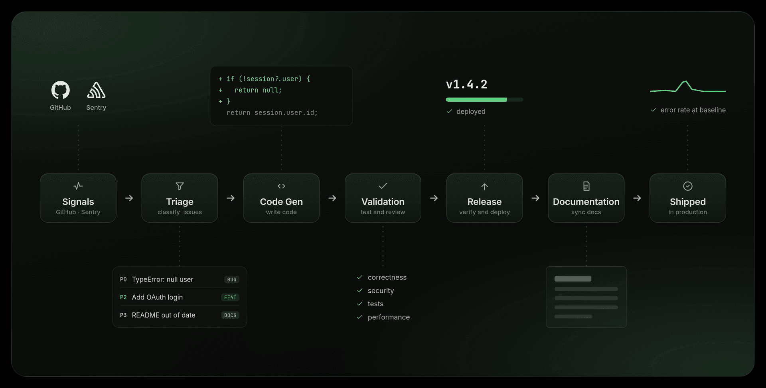The width and height of the screenshot is (766, 388).
Task: Click arrow between Signals and Triage
Action: click(129, 198)
